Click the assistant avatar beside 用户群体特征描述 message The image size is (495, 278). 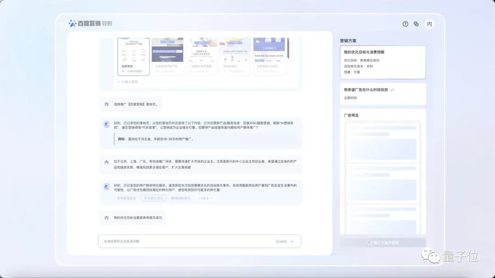(x=106, y=186)
